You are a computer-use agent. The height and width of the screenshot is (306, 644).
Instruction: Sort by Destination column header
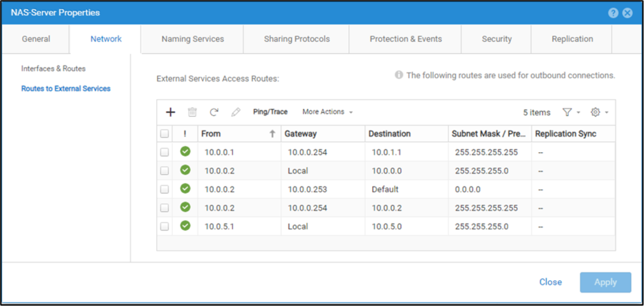(x=406, y=134)
